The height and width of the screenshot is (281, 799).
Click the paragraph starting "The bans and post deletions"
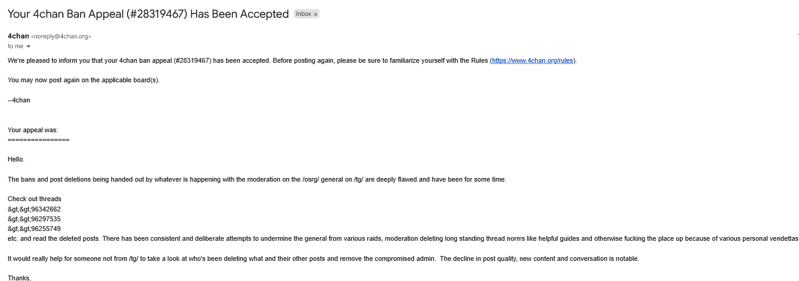[x=257, y=179]
